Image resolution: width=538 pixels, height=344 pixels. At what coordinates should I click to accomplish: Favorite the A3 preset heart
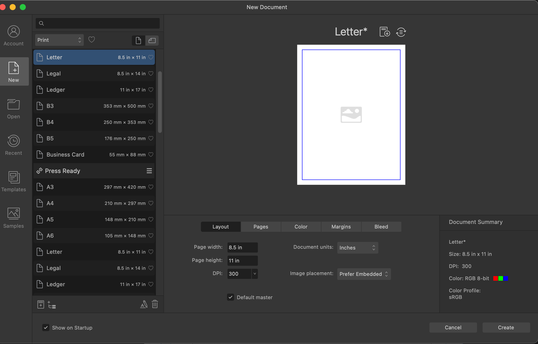tap(151, 187)
